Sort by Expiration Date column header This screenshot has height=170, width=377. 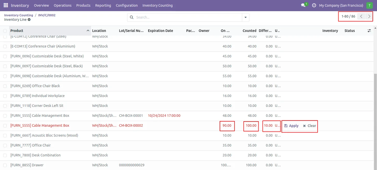(x=160, y=31)
